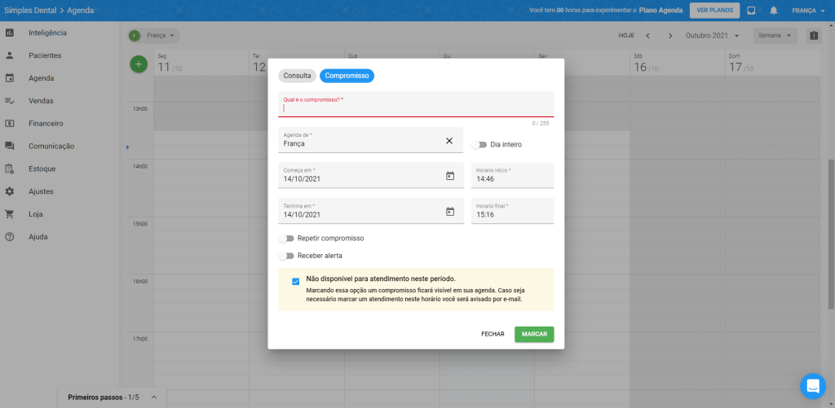Clear the Agenda de França field
The height and width of the screenshot is (408, 835).
tap(449, 140)
